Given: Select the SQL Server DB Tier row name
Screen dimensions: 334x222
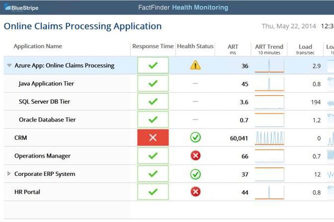Looking at the screenshot, I should 44,101.
